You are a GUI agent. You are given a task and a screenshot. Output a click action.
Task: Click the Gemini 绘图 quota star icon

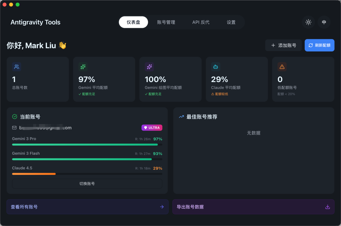(149, 67)
